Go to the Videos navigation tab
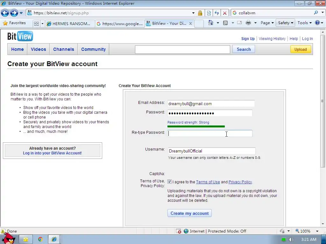 39,49
